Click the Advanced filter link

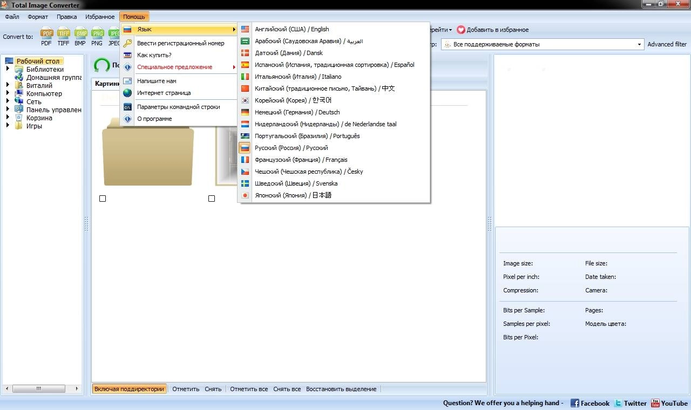tap(667, 44)
